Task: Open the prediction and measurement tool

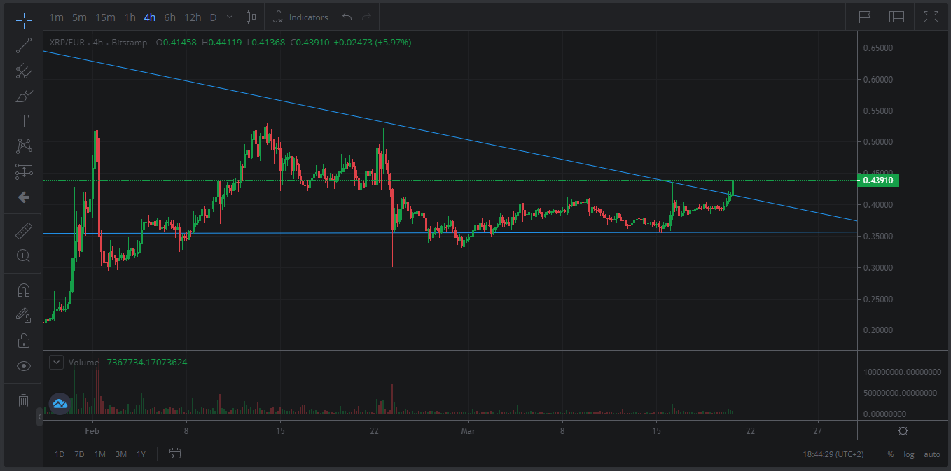Action: (24, 171)
